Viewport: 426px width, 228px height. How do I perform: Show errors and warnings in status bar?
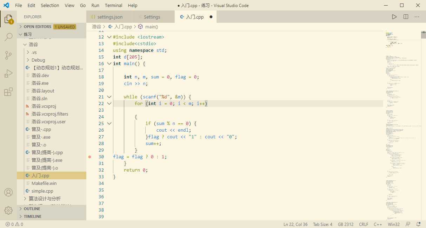[14, 224]
